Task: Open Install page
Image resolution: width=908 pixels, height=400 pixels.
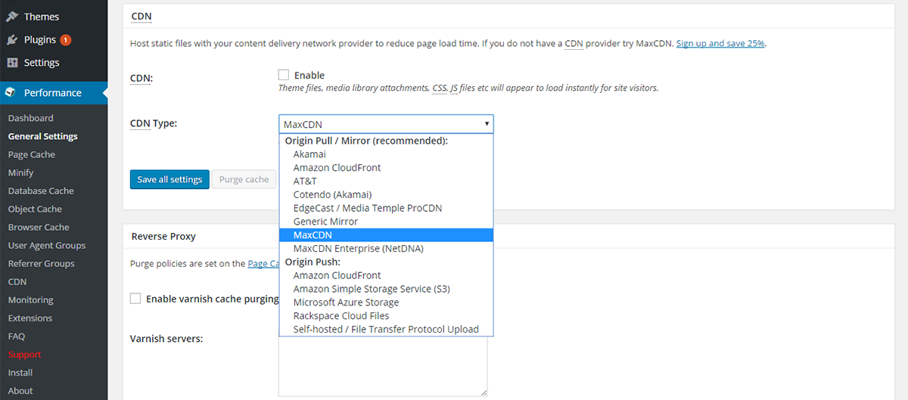Action: click(x=20, y=372)
